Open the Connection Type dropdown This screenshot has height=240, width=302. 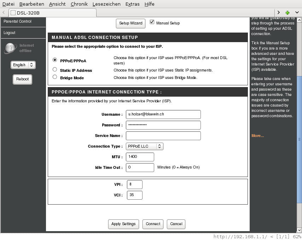coord(144,146)
